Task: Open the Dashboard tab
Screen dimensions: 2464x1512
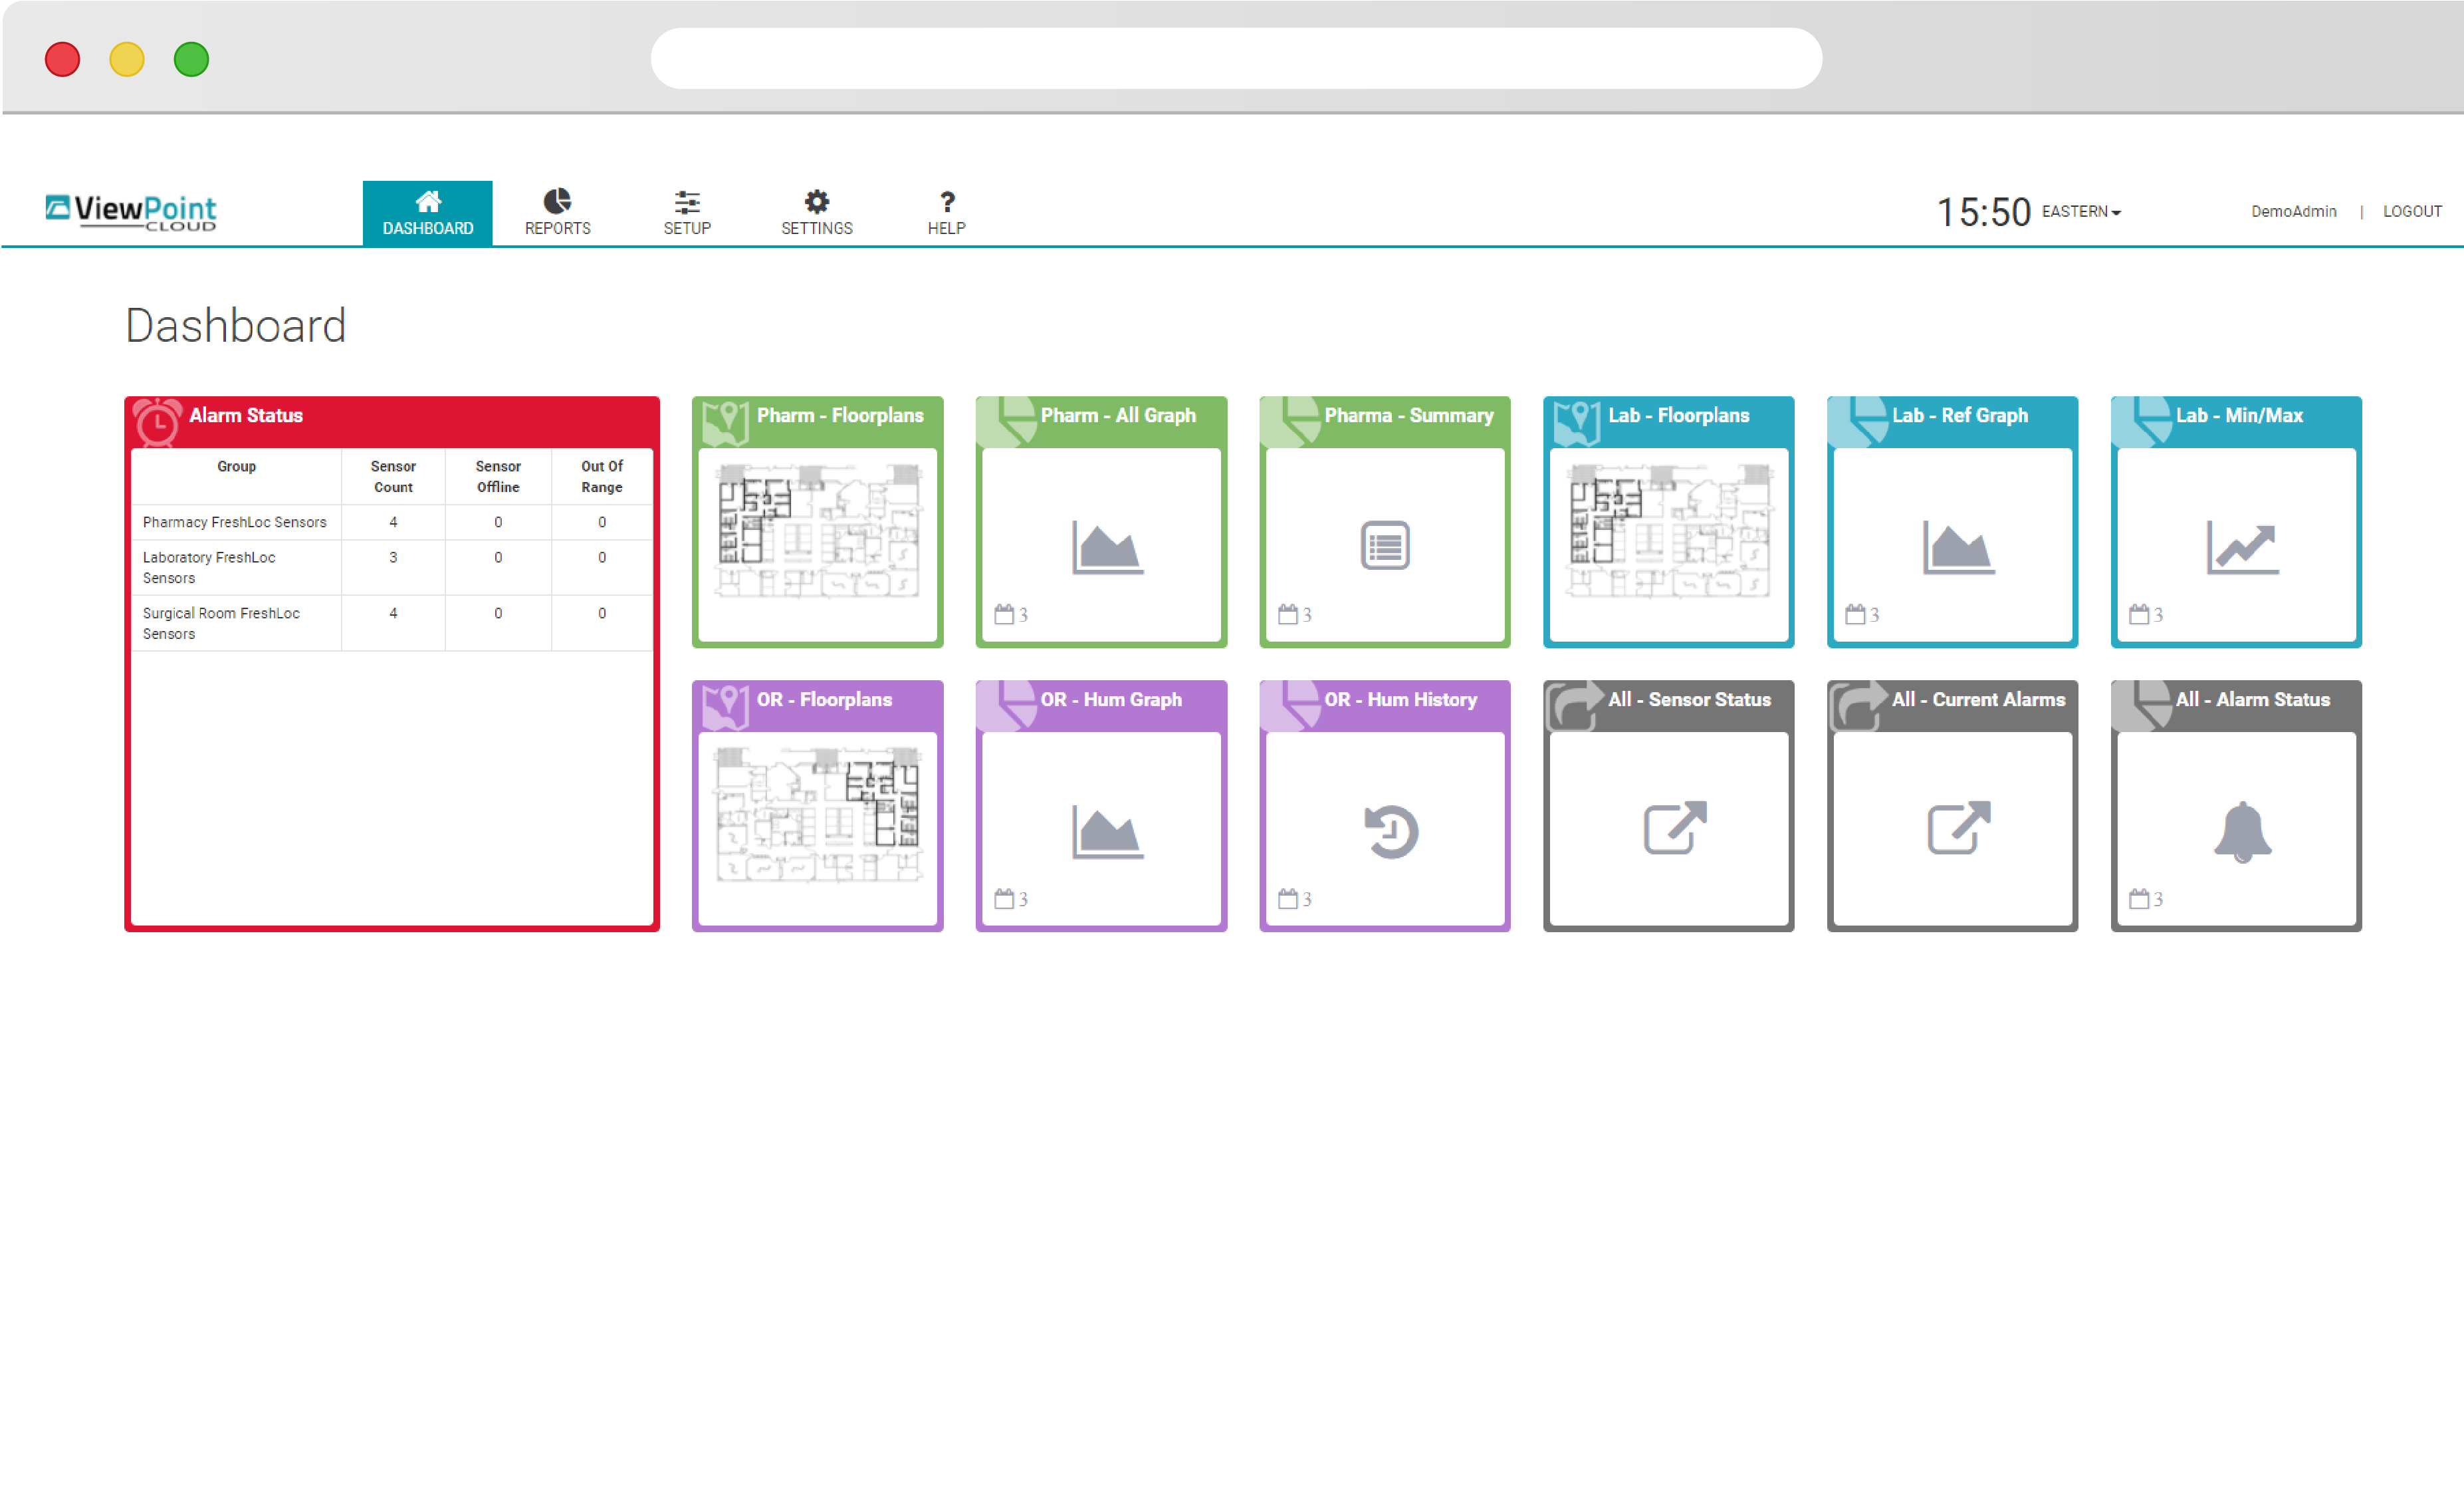Action: click(427, 213)
